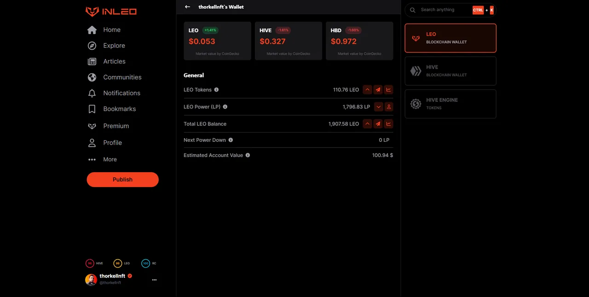This screenshot has width=589, height=297.
Task: Click the 100.94 $ account value
Action: coord(382,155)
